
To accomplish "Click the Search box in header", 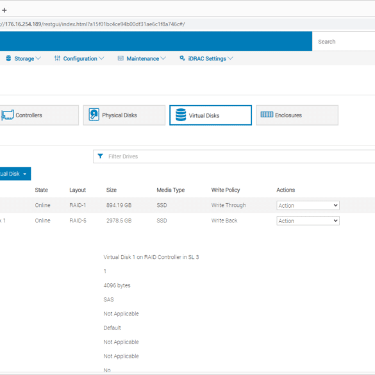I will 344,42.
